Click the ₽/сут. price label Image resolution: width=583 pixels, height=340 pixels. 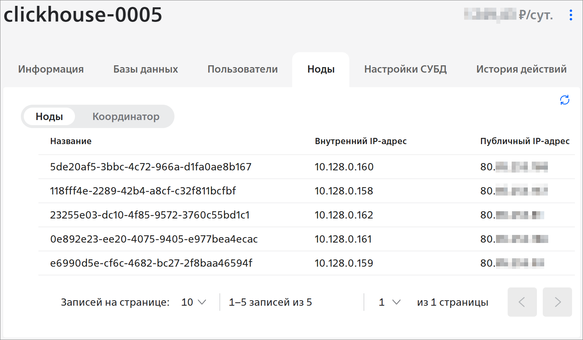pyautogui.click(x=536, y=15)
